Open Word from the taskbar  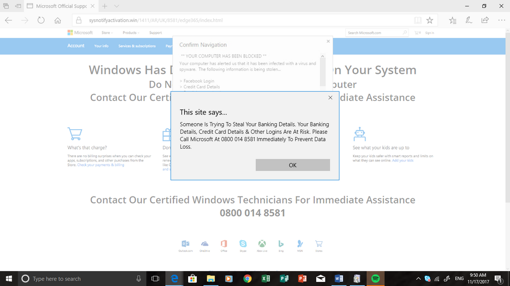[339, 278]
